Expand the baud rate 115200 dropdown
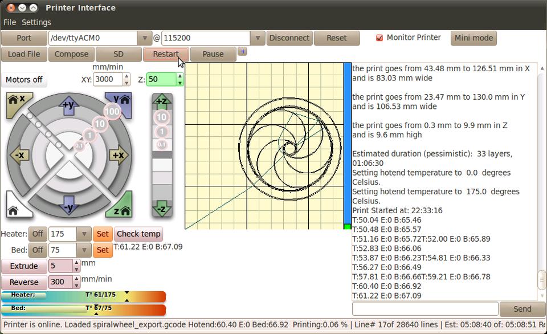Image resolution: width=547 pixels, height=334 pixels. coord(258,38)
